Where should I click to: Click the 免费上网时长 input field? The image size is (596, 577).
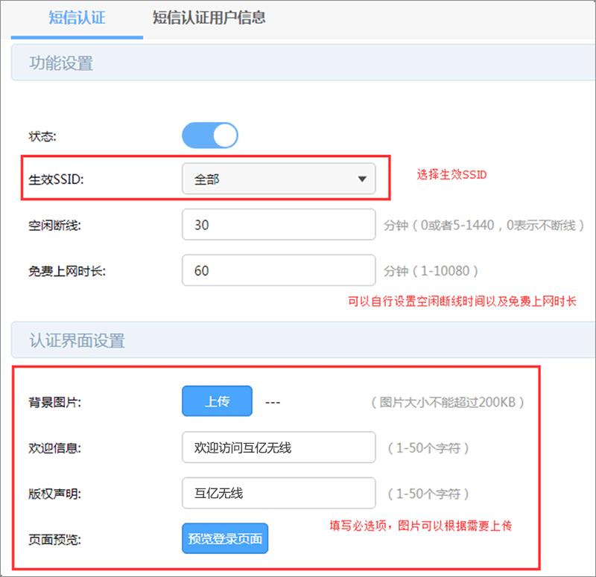(x=279, y=270)
